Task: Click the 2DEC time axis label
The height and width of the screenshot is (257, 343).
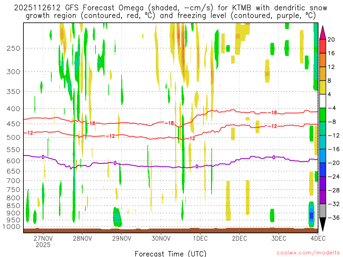Action: pyautogui.click(x=239, y=238)
